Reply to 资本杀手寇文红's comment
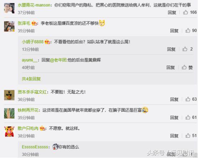Viewport: 198px width, 158px height. click(x=174, y=99)
